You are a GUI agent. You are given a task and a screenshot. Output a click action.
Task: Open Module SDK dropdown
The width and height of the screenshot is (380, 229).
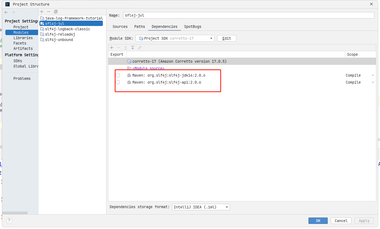(175, 38)
